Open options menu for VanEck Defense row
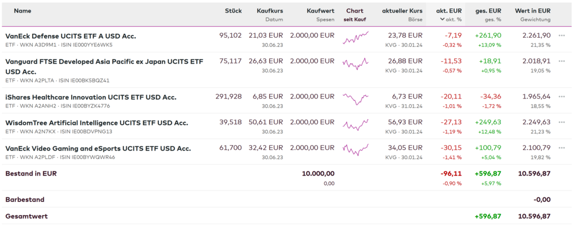 [x=561, y=36]
